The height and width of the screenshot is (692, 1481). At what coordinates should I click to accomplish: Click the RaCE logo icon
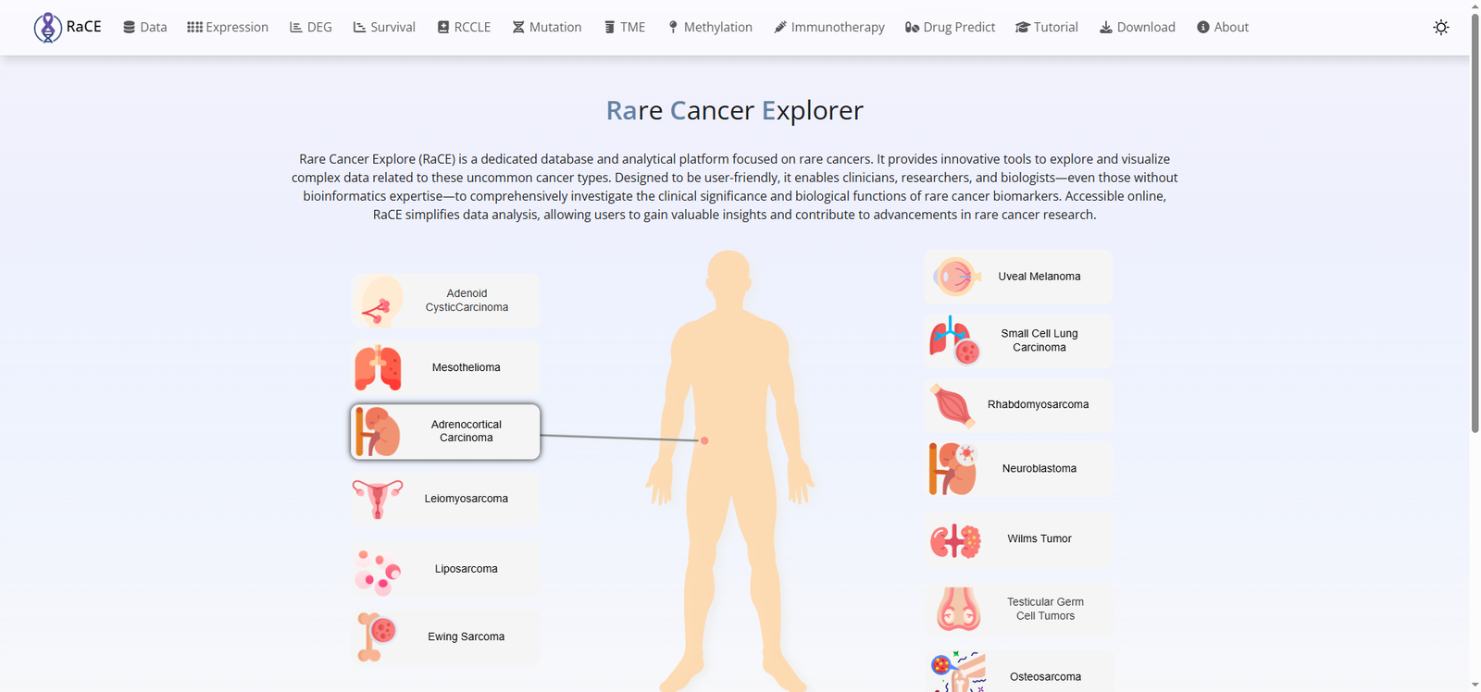coord(47,28)
